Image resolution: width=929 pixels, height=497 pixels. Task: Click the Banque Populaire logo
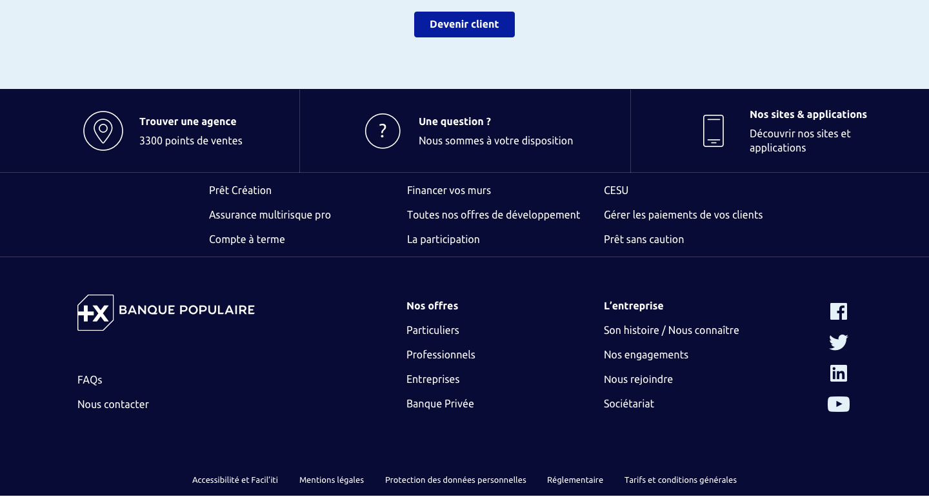pyautogui.click(x=166, y=313)
